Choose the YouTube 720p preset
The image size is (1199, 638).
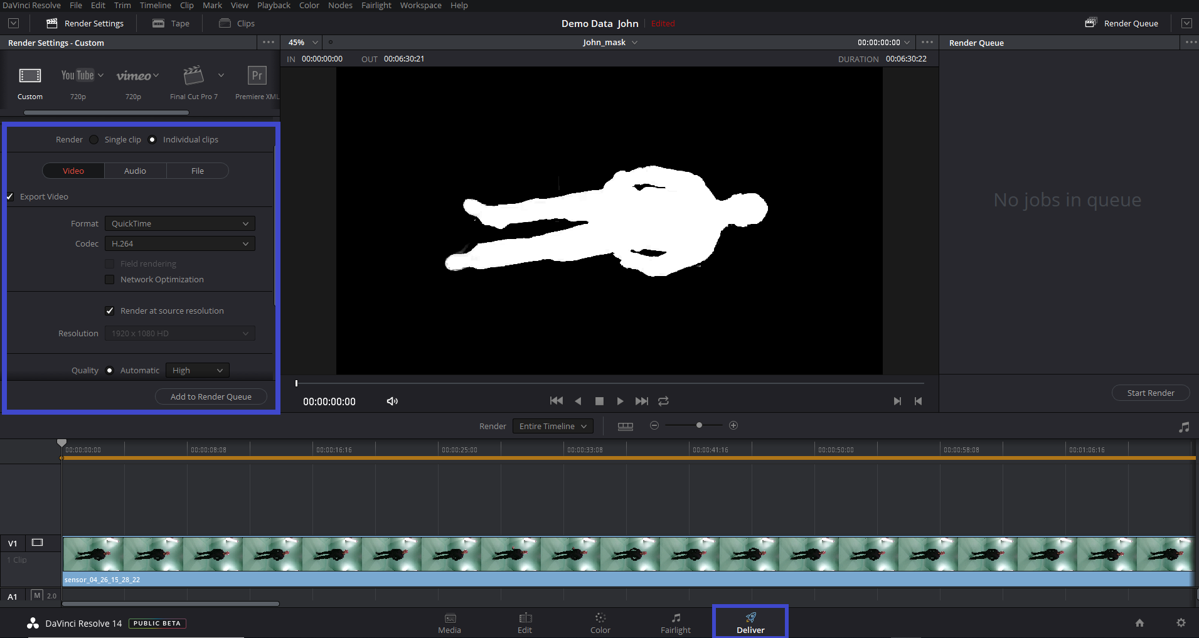(77, 75)
